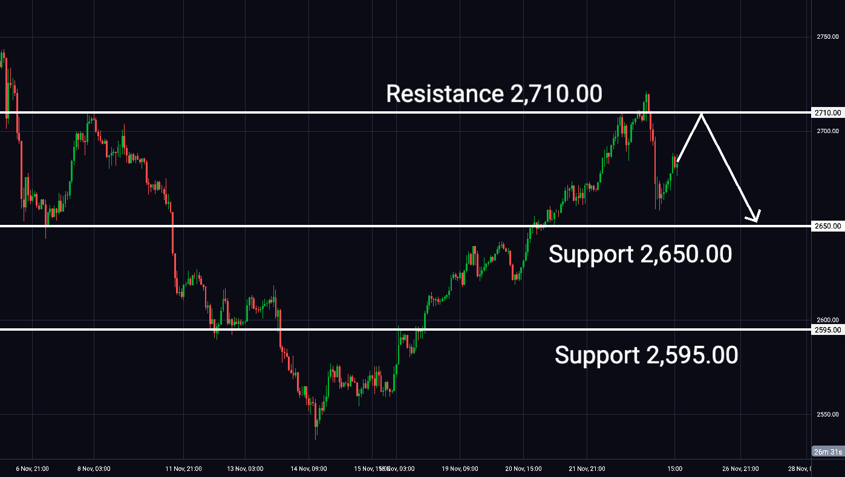Click the 2550.00 price scale tick
The height and width of the screenshot is (477, 845).
coord(827,415)
